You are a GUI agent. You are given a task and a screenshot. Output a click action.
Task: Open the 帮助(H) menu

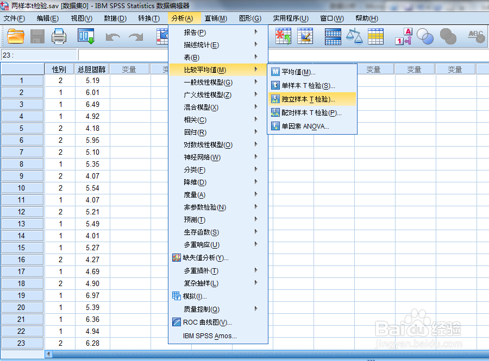(x=367, y=18)
